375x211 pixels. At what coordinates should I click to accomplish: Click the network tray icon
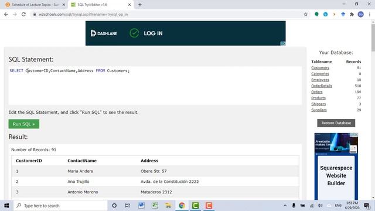click(311, 206)
